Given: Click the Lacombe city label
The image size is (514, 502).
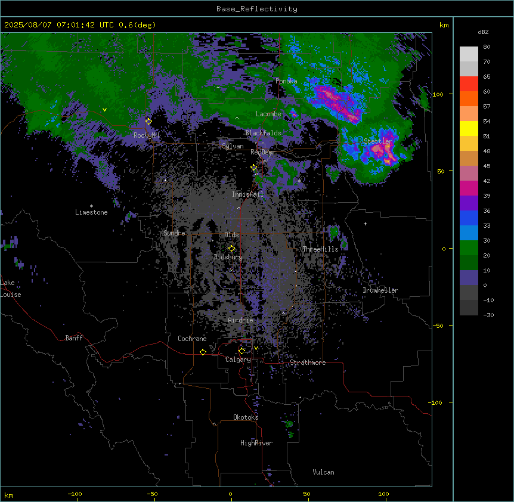Looking at the screenshot, I should [x=268, y=114].
